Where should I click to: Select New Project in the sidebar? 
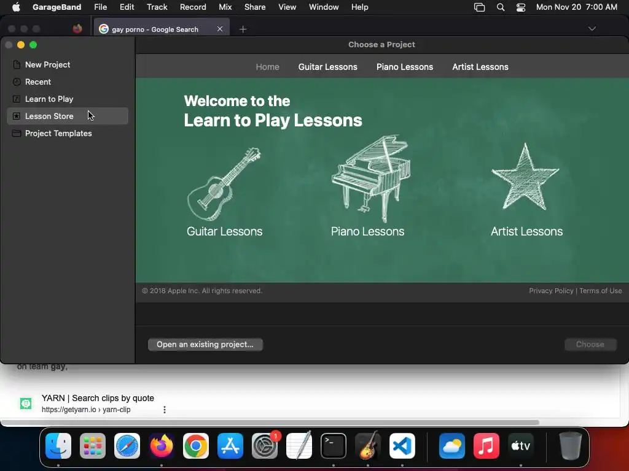coord(68,64)
